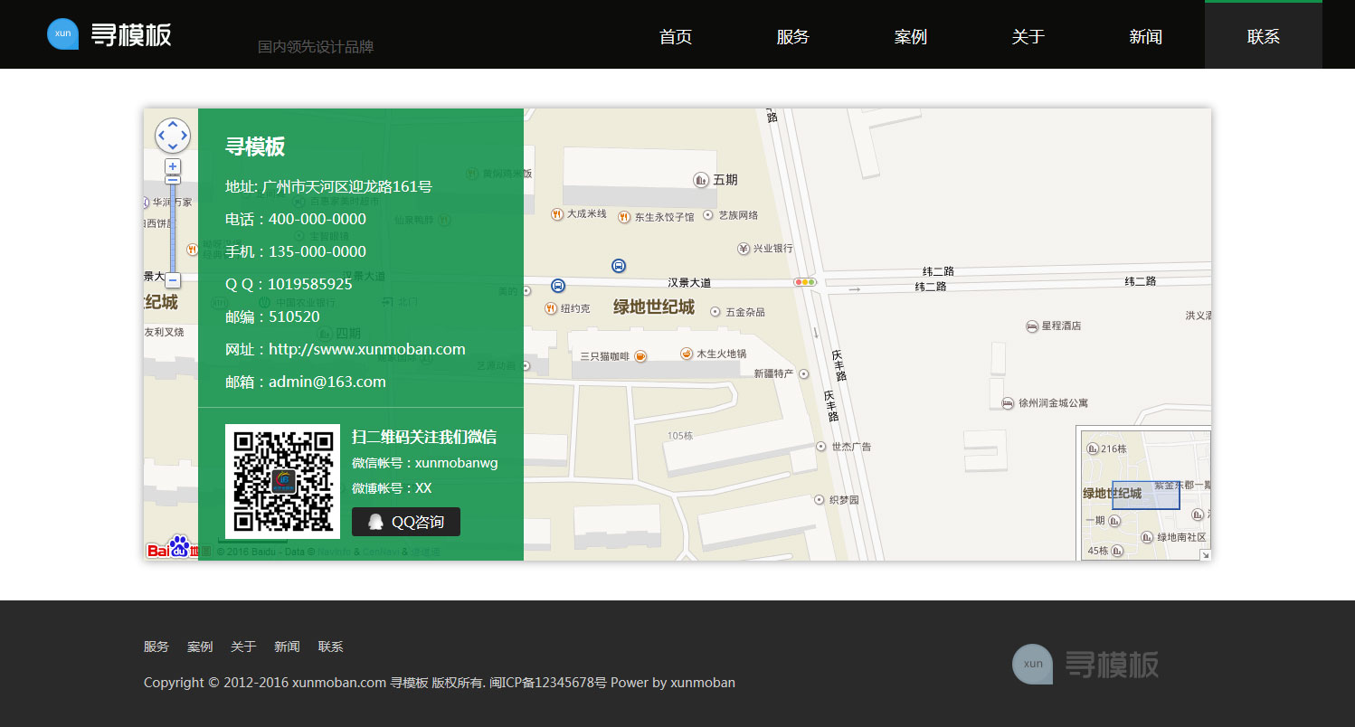Open 关于 in top navigation

tap(1028, 36)
